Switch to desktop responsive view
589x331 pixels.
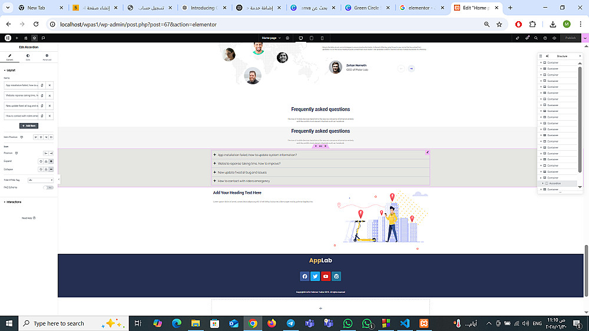(x=301, y=38)
